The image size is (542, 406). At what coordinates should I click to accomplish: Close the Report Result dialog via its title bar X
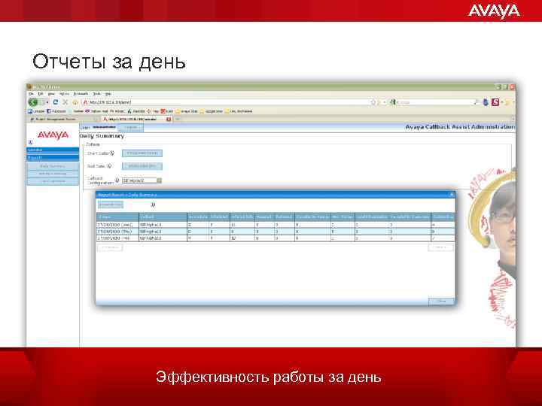click(x=452, y=195)
